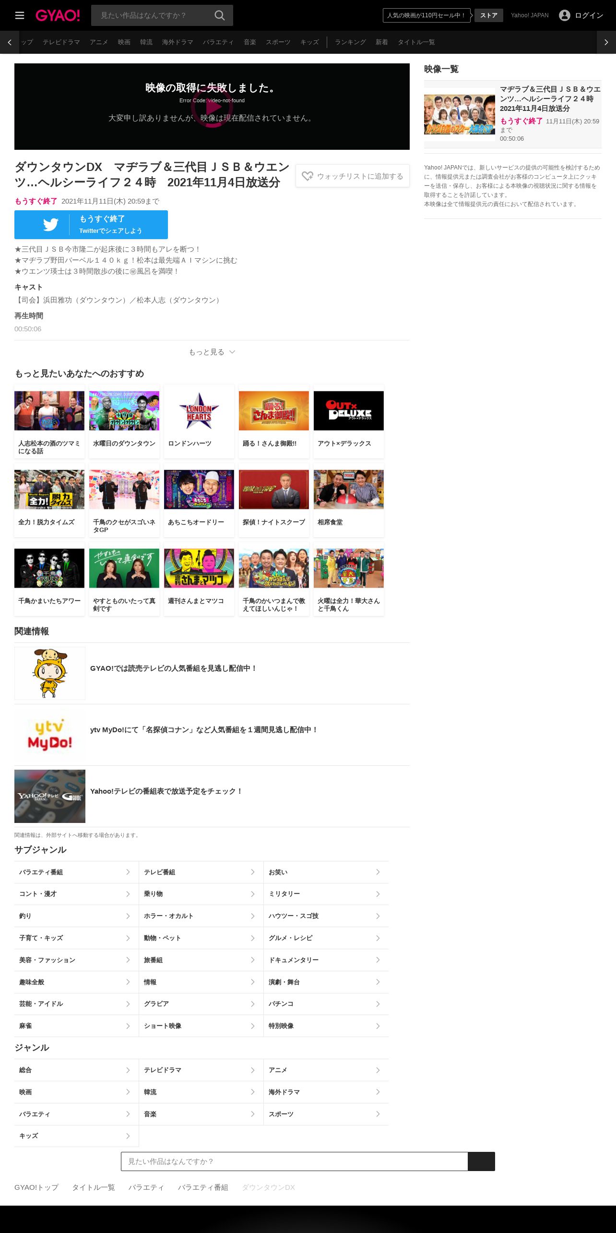Click the Twitter bird icon
The width and height of the screenshot is (616, 1233).
[50, 224]
